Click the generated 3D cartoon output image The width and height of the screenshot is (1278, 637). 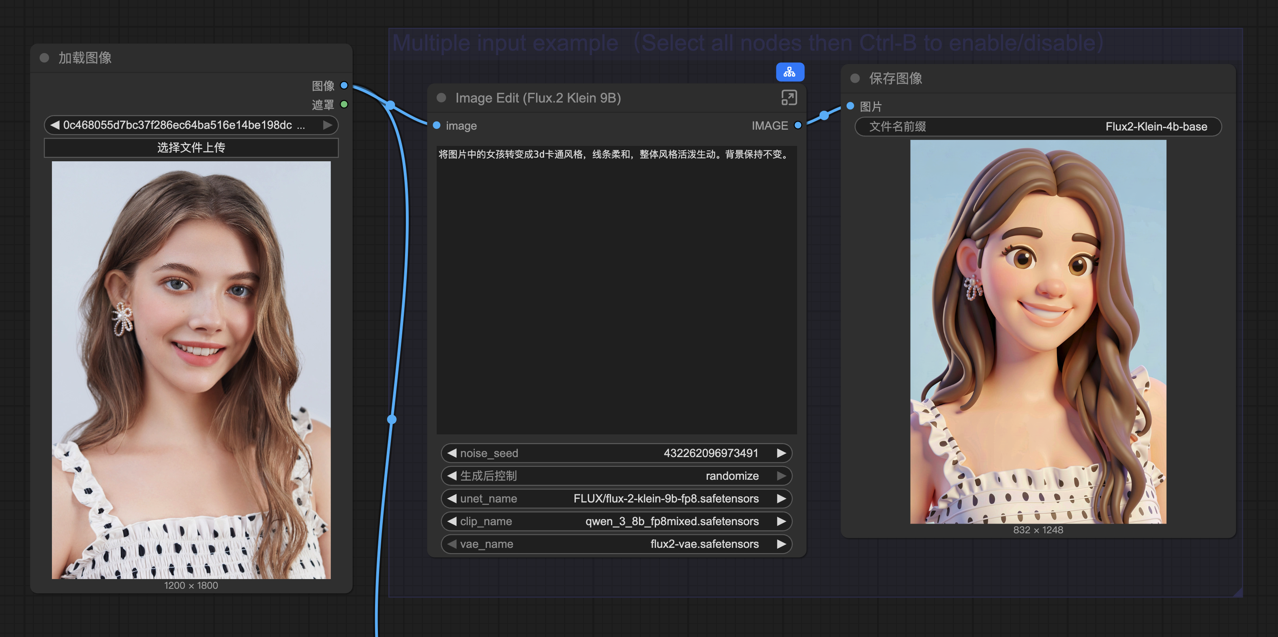click(x=1038, y=331)
